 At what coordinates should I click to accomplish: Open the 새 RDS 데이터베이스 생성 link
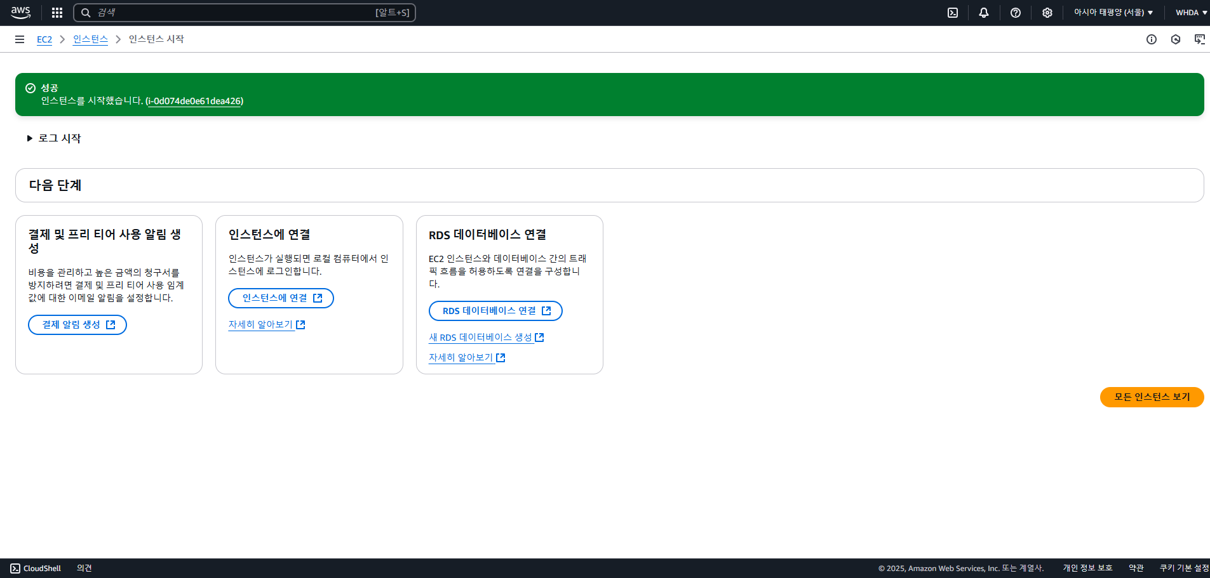click(487, 338)
